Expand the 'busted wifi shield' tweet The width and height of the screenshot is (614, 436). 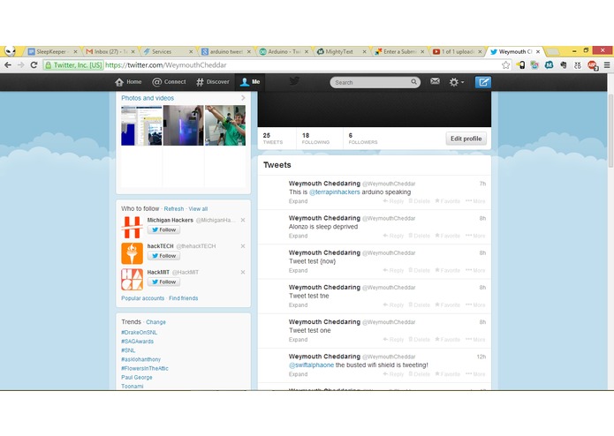click(298, 374)
